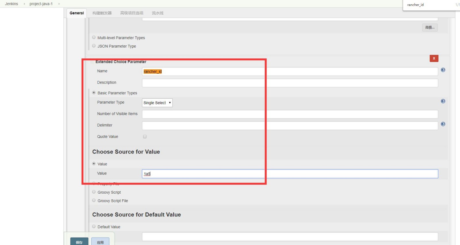Switch to the 高级项目选项 tab
The width and height of the screenshot is (460, 245).
(x=132, y=13)
